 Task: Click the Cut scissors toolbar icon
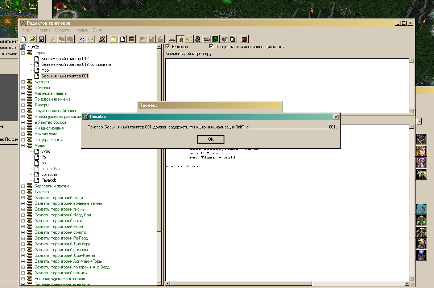tap(53, 39)
